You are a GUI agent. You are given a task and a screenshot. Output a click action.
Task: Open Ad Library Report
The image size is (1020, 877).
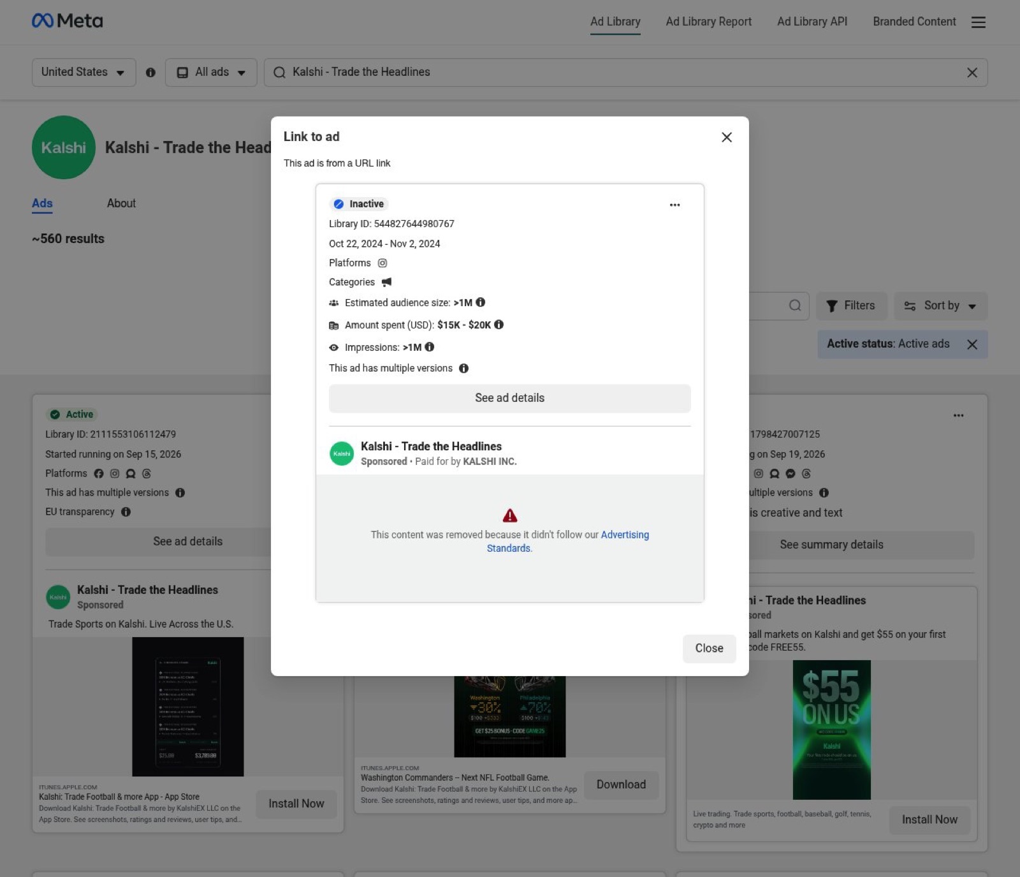708,22
